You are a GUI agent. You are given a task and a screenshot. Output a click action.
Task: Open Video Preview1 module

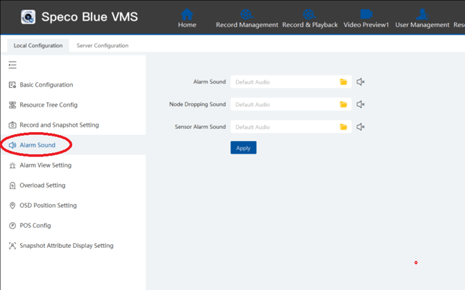click(366, 17)
